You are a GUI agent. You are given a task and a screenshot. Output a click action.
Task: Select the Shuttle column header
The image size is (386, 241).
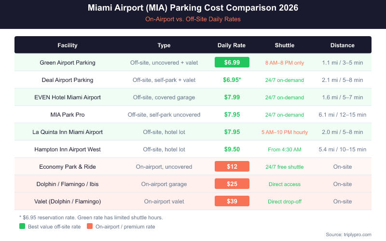[x=285, y=45]
